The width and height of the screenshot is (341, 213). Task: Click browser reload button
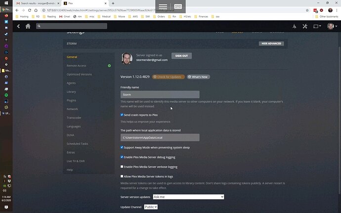(30, 10)
